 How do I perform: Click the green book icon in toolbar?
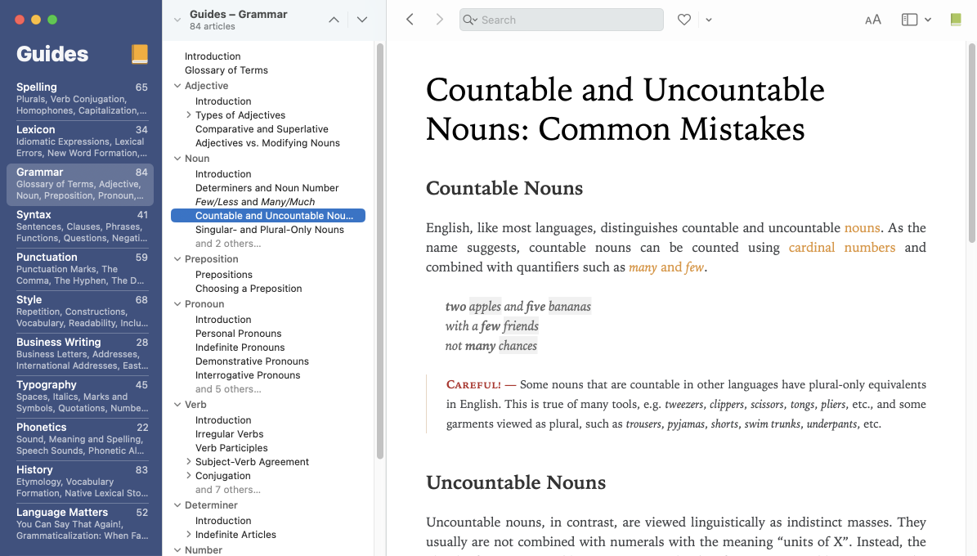[x=956, y=20]
